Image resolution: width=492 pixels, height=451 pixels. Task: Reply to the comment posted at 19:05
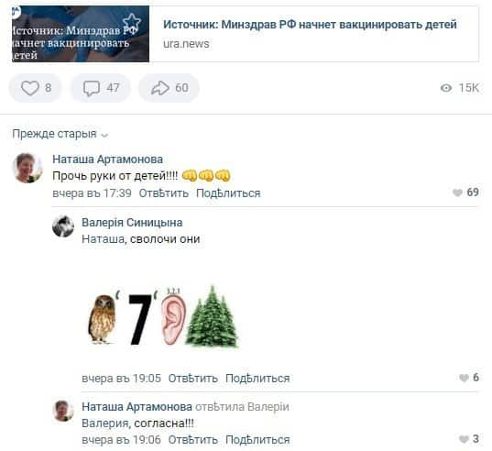click(x=193, y=379)
